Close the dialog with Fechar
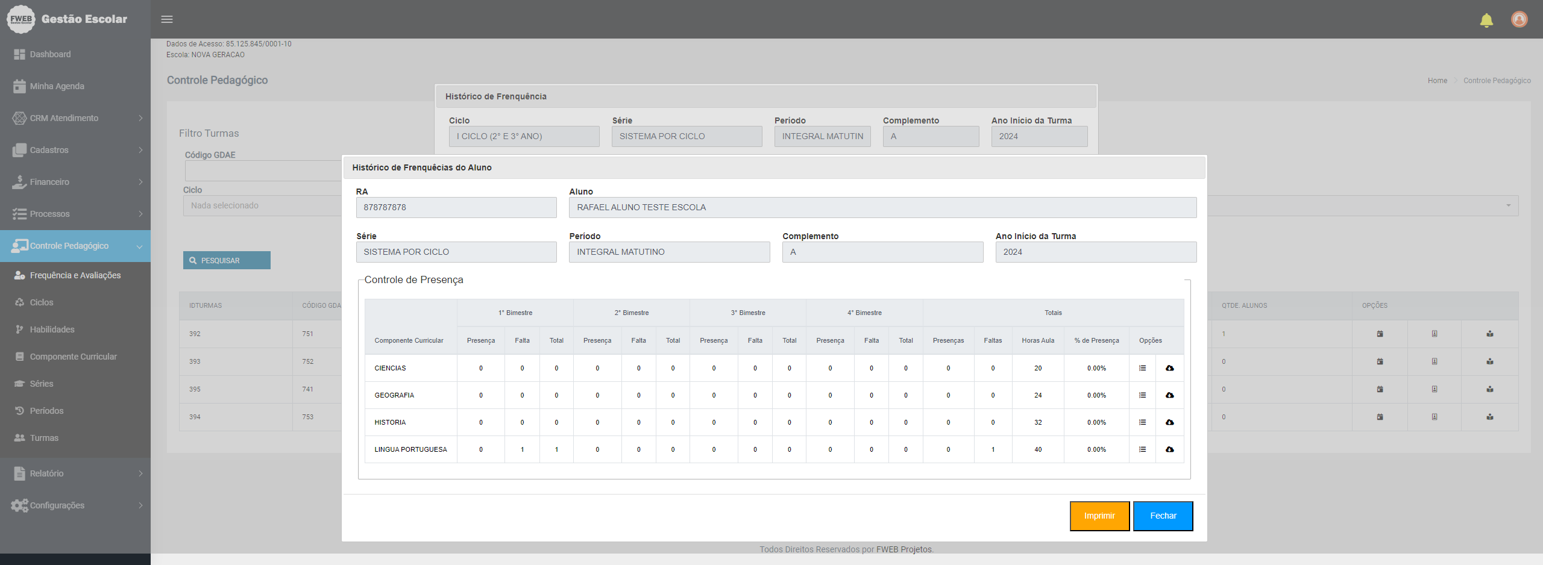 pyautogui.click(x=1163, y=516)
